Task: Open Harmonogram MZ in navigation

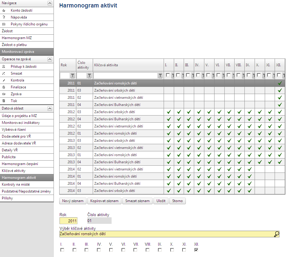Action: tap(27, 38)
